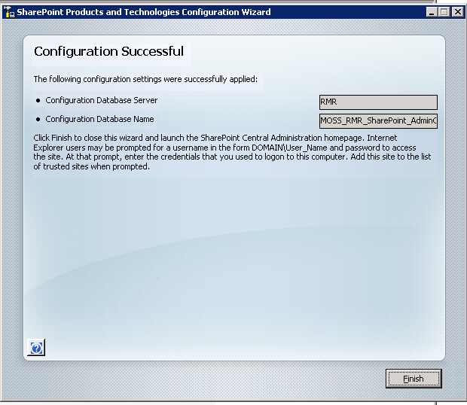Click the Finish button
Viewport: 467px width, 405px height.
414,379
